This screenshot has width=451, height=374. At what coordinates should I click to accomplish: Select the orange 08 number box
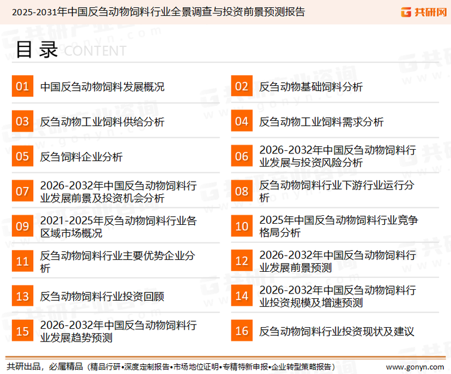[x=242, y=191]
